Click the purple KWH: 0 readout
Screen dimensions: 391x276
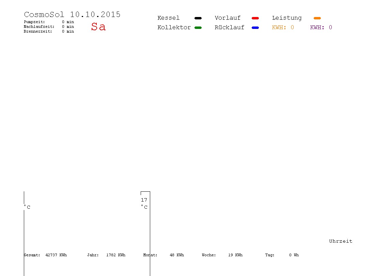(321, 28)
